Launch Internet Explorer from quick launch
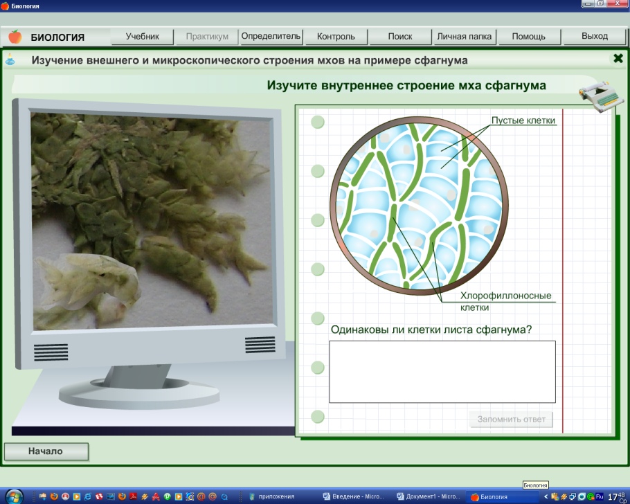 pos(87,496)
